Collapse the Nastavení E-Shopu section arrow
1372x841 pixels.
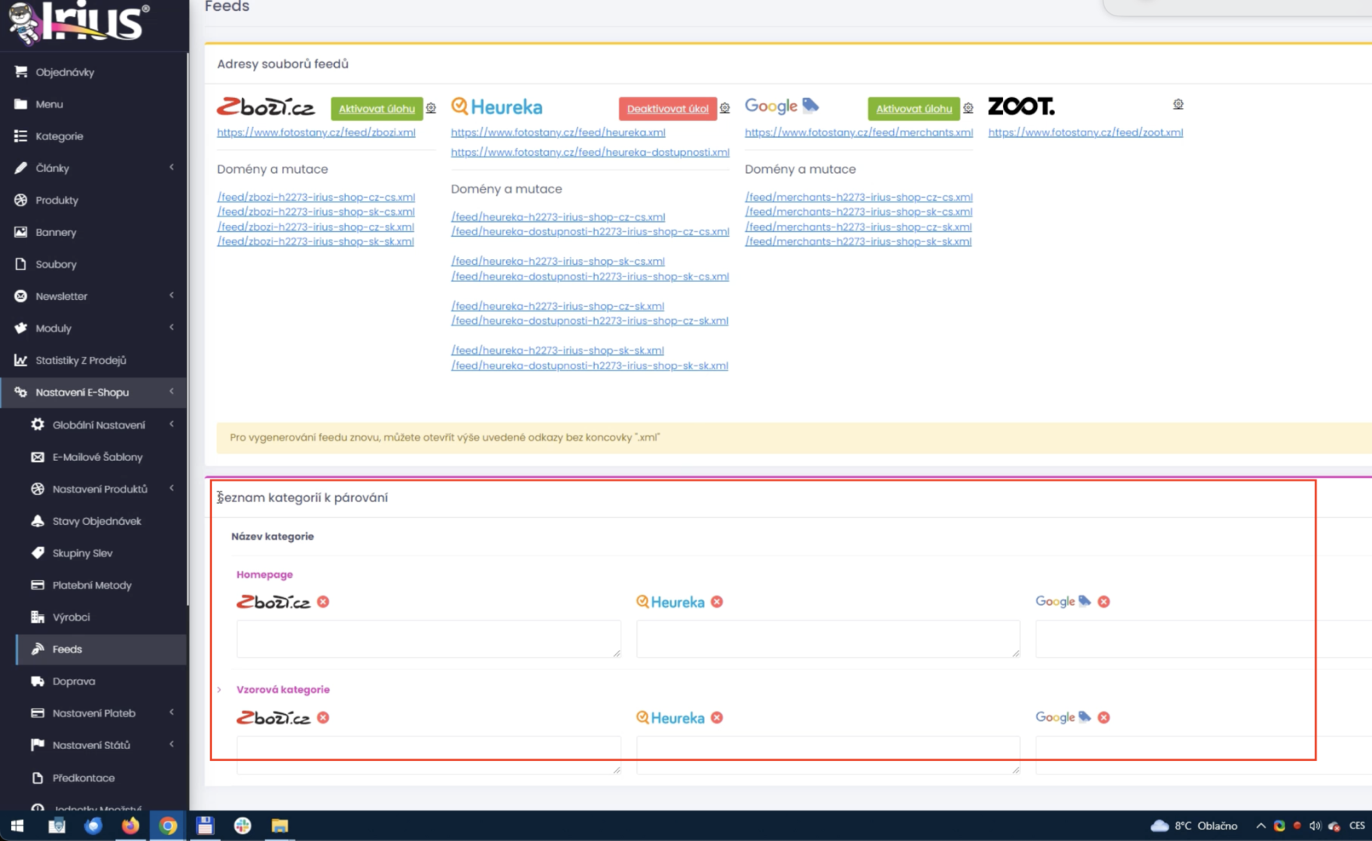(171, 392)
